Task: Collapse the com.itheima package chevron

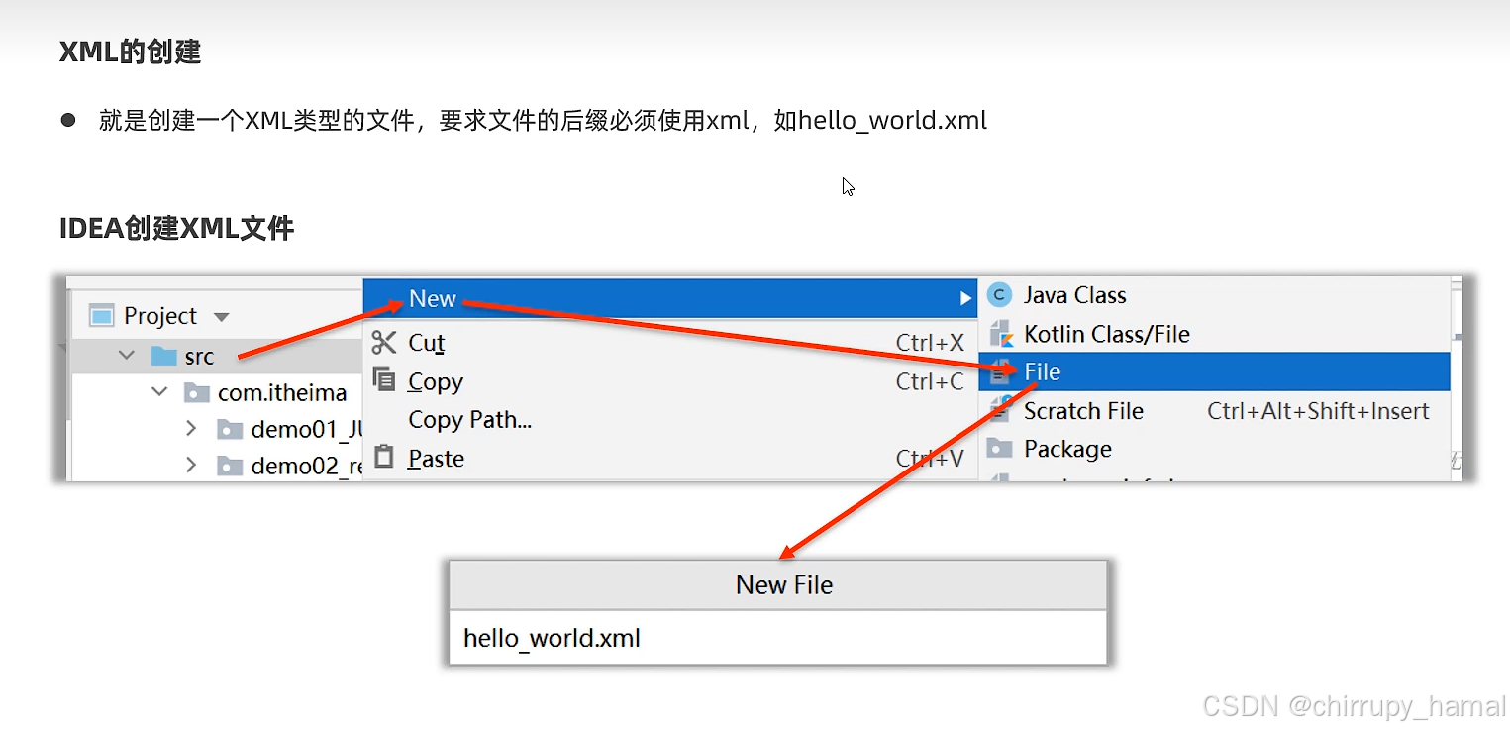Action: tap(159, 392)
